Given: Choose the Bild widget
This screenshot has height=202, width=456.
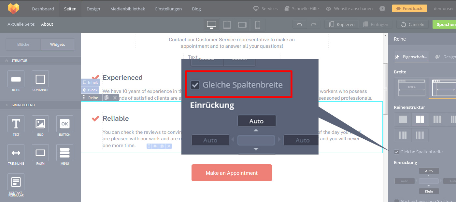Looking at the screenshot, I should tap(40, 124).
